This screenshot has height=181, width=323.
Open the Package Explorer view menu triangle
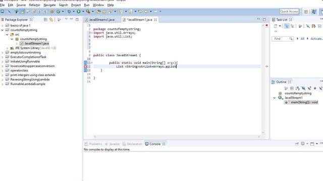pos(66,19)
